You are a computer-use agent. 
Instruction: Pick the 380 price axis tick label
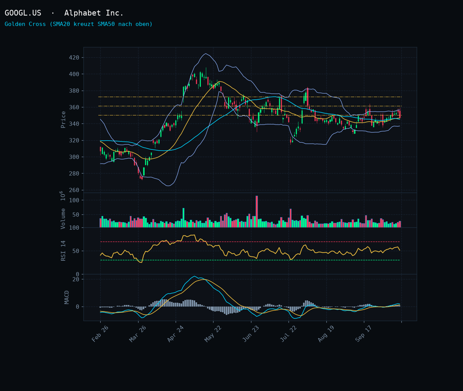click(74, 91)
